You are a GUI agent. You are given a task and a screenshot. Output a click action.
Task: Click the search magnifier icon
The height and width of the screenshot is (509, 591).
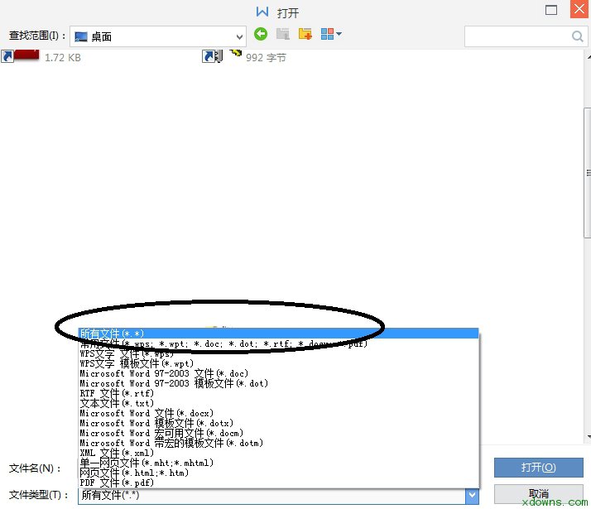577,36
